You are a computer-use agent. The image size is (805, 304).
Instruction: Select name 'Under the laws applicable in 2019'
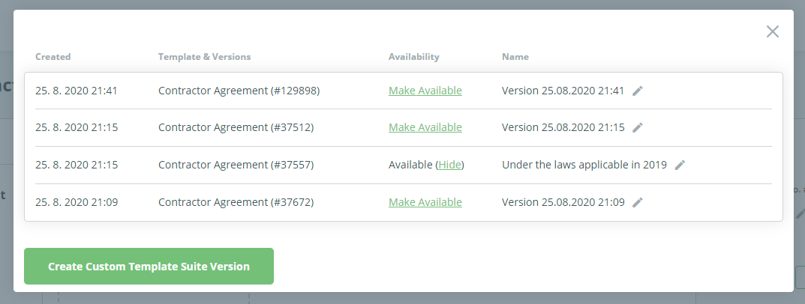pyautogui.click(x=584, y=165)
